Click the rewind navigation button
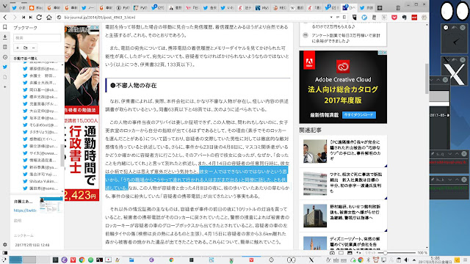Image resolution: width=470 pixels, height=264 pixels. pos(23,18)
